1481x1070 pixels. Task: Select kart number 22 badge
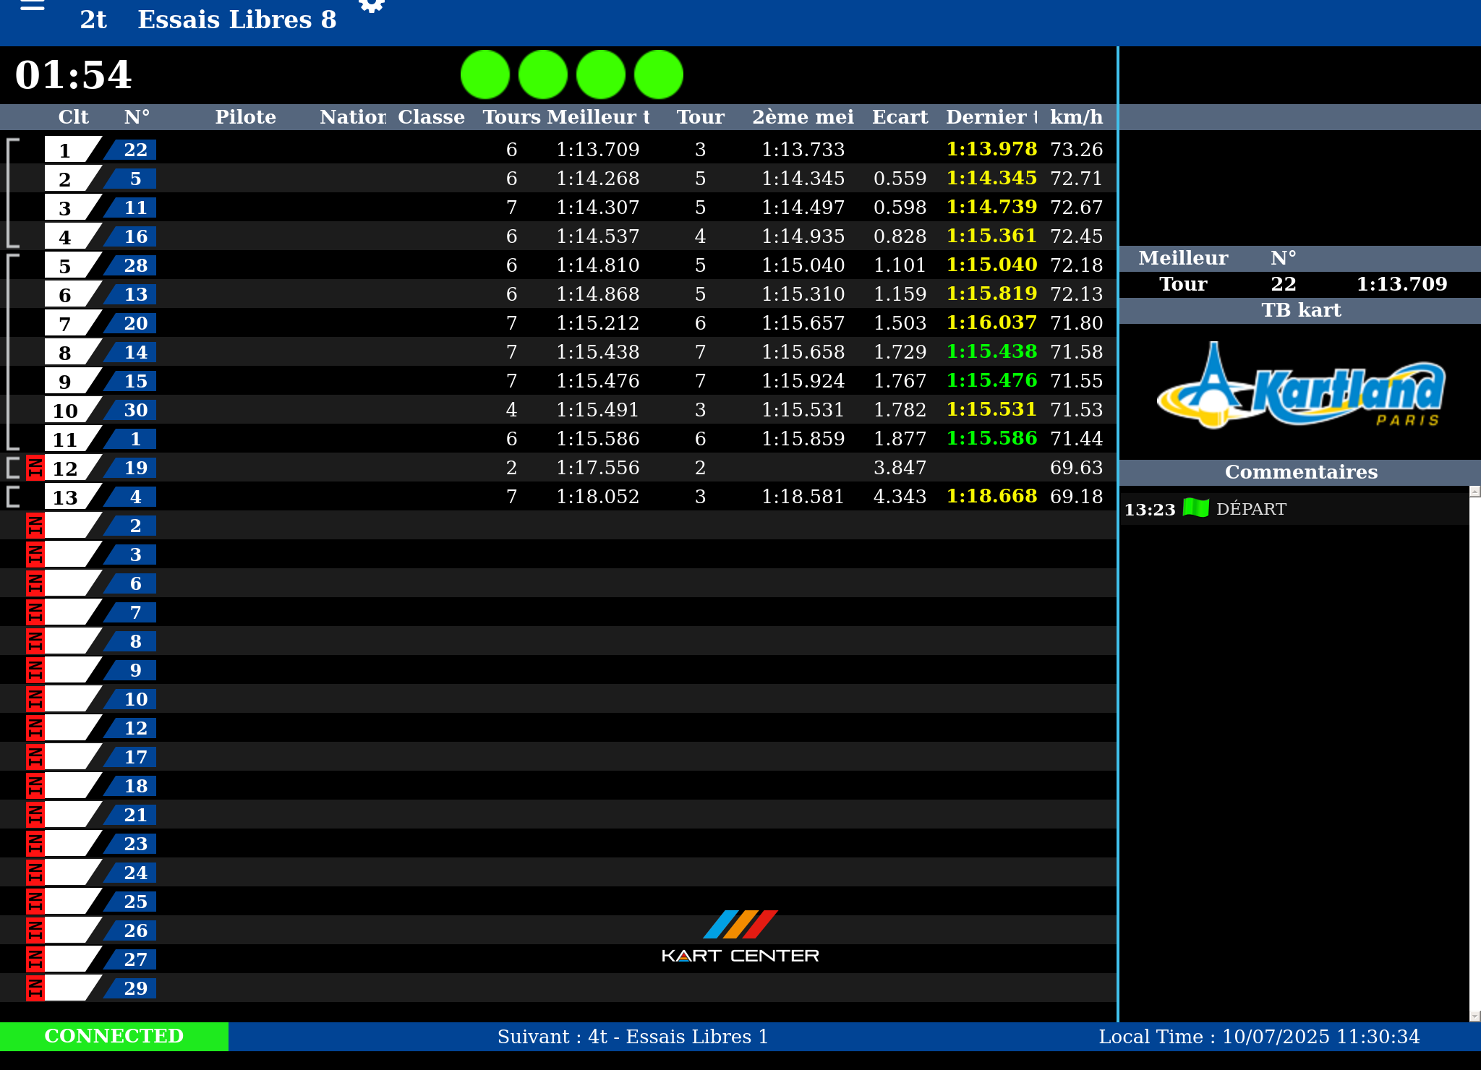tap(135, 150)
